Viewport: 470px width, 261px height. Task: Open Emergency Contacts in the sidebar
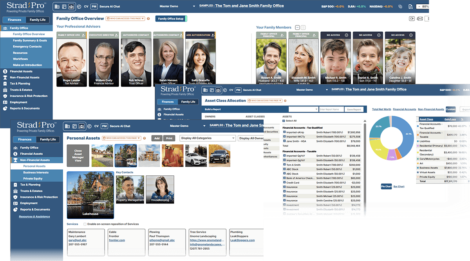[27, 47]
